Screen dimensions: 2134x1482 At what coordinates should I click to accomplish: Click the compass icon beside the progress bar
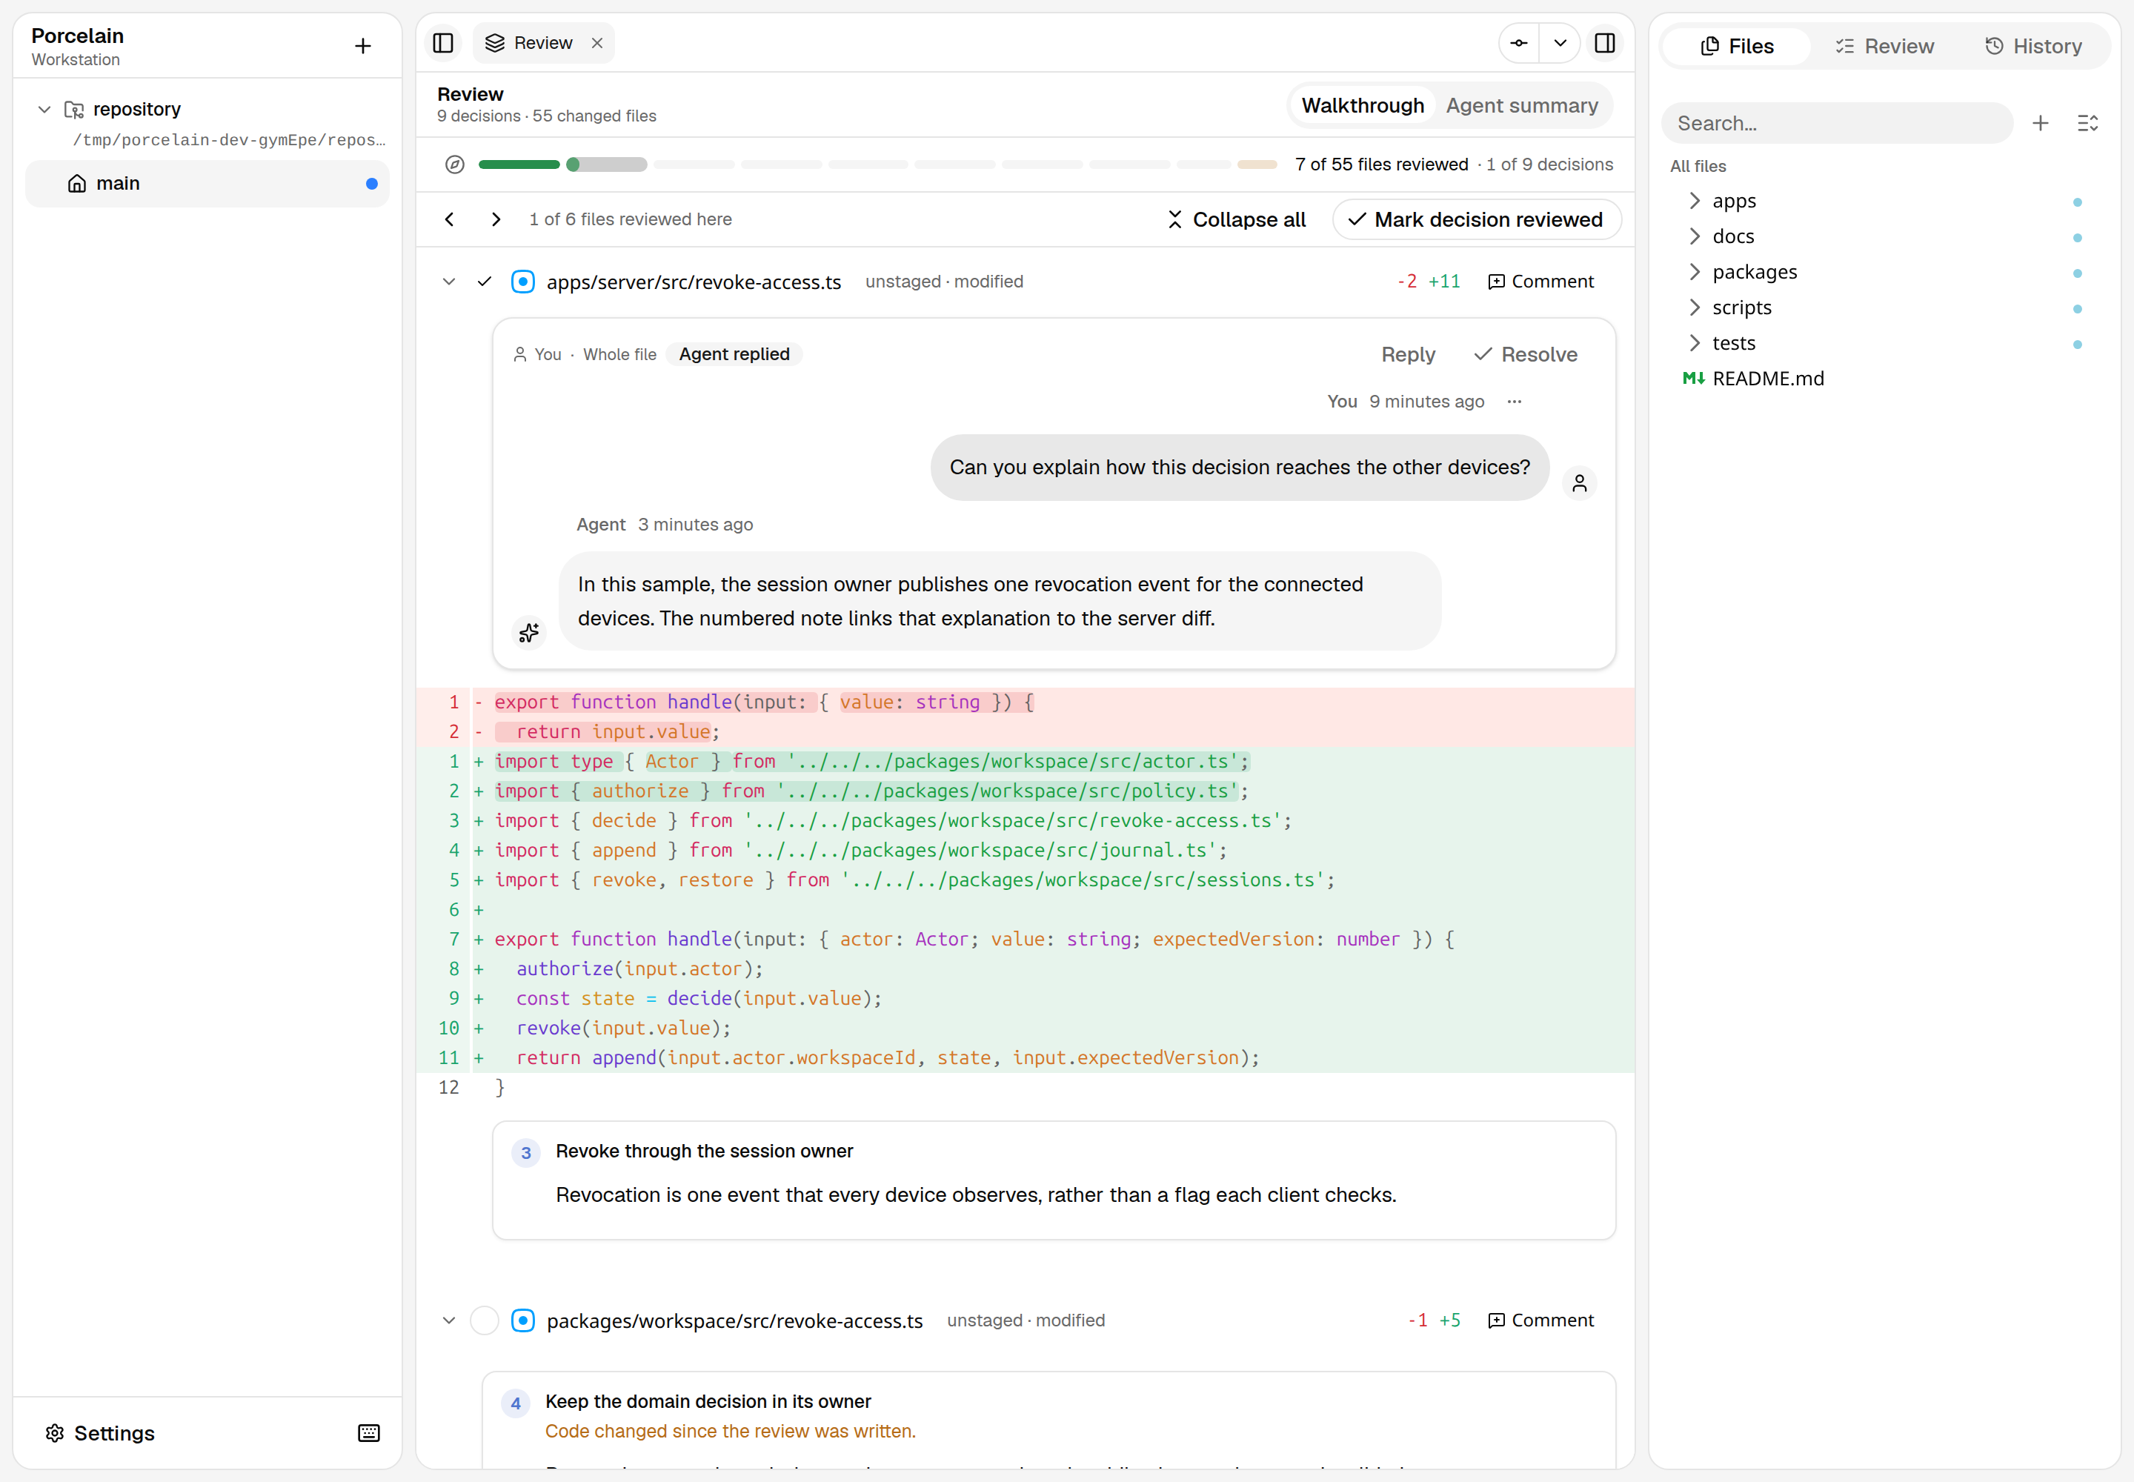(x=454, y=165)
